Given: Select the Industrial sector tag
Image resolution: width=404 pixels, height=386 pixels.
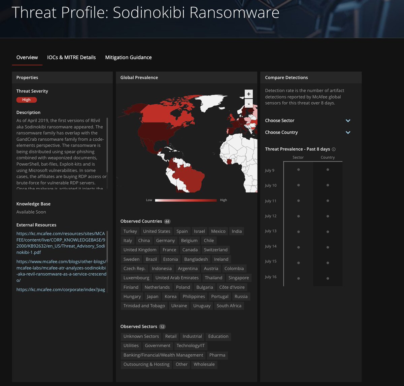Looking at the screenshot, I should coord(192,336).
